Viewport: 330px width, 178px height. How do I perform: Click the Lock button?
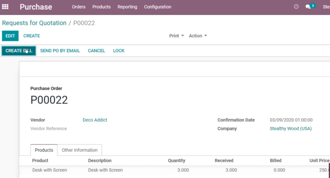[x=119, y=51]
